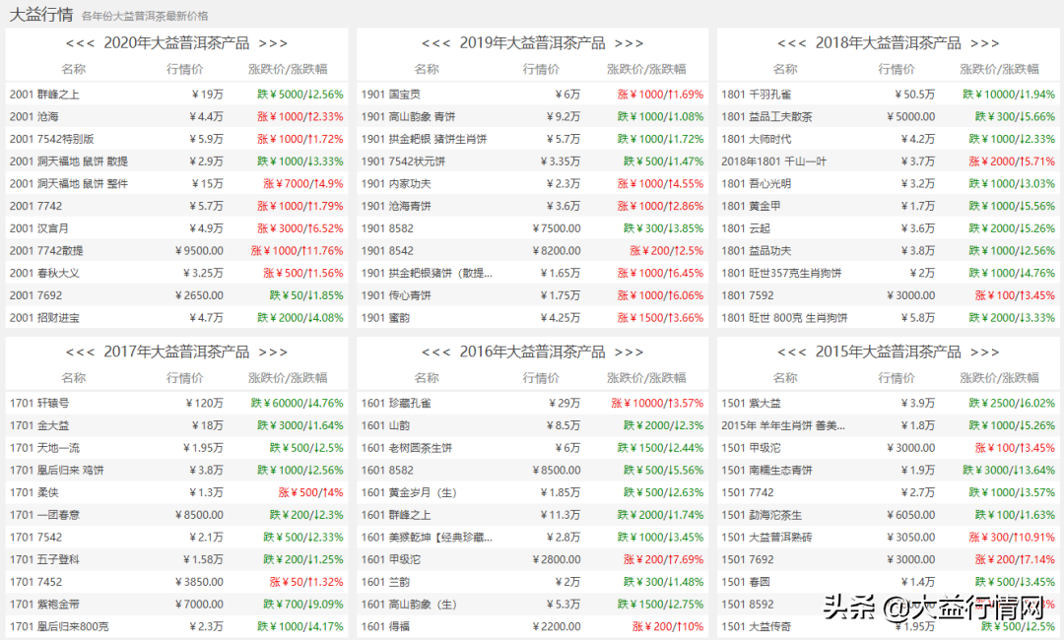The width and height of the screenshot is (1064, 640).
Task: Select 2001 春秋大义 in the 2020 table
Action: (x=44, y=273)
